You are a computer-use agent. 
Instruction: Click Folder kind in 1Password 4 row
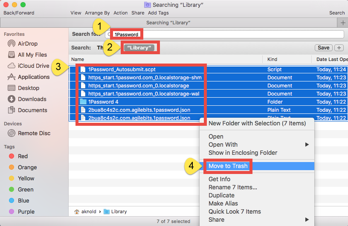click(x=275, y=102)
